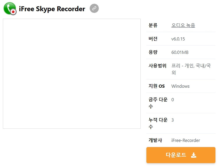Select the iFree Skype Recorder title text

point(52,9)
